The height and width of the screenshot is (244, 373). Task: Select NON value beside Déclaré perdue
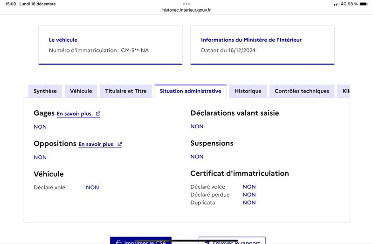click(x=249, y=195)
